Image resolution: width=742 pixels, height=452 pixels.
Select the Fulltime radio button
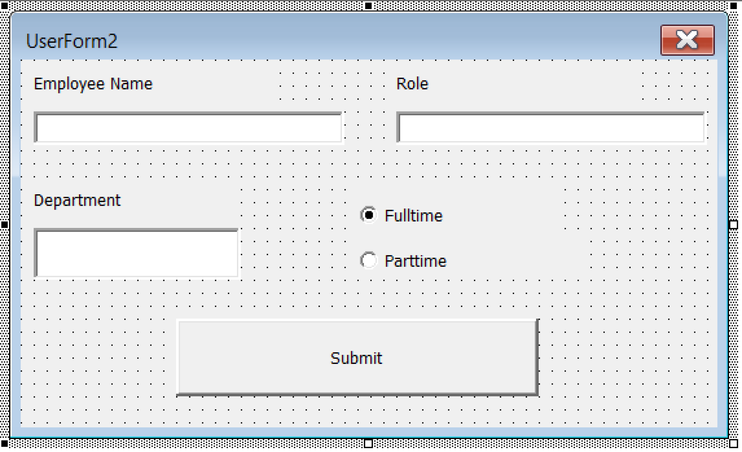click(368, 215)
